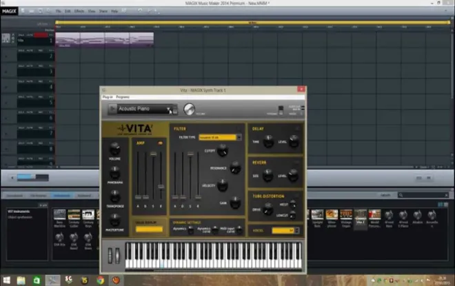
Task: Click the Vita VOLUME knob
Action: [x=114, y=149]
